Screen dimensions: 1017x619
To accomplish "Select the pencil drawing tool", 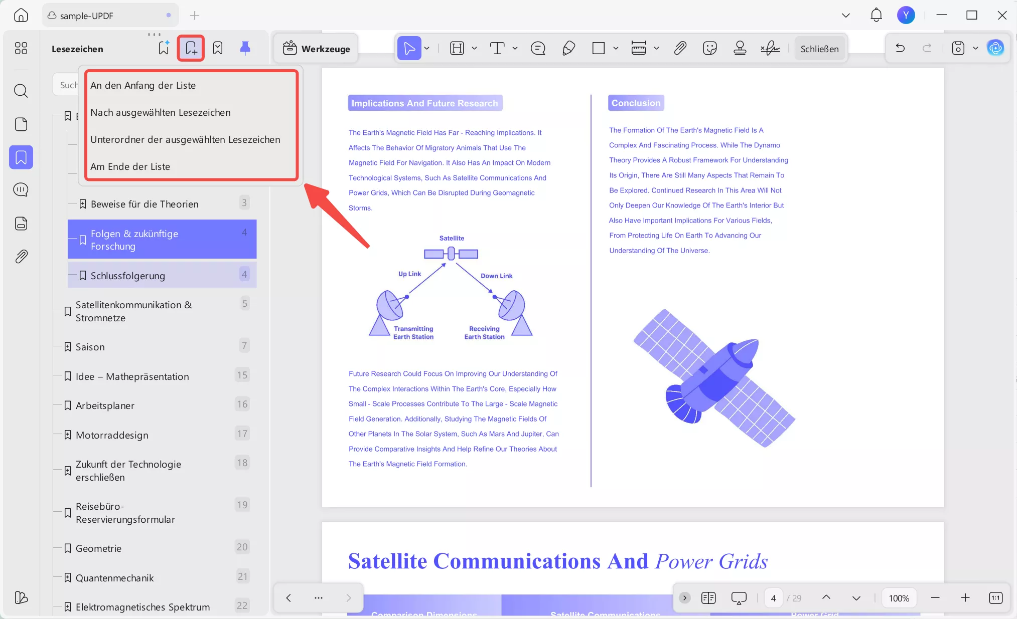I will click(568, 49).
